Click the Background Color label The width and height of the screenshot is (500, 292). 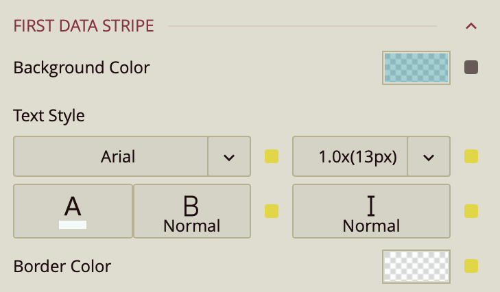[x=82, y=68]
